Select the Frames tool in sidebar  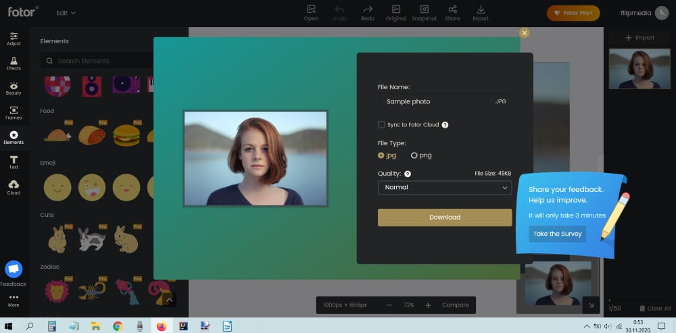pos(14,113)
